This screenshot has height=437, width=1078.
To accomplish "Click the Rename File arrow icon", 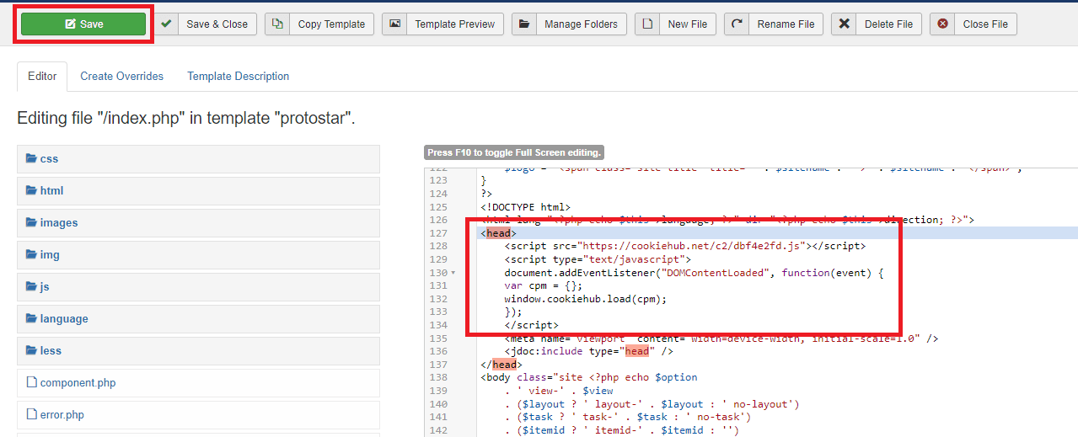I will tap(737, 24).
